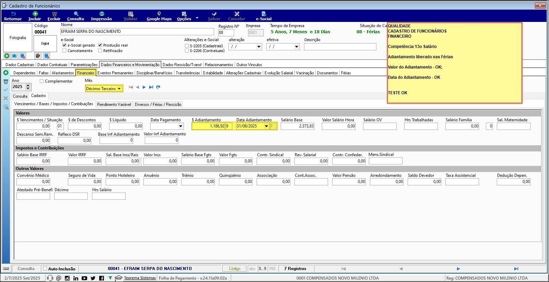This screenshot has width=549, height=282.
Task: Open the Data Pagamento dropdown
Action: point(180,126)
